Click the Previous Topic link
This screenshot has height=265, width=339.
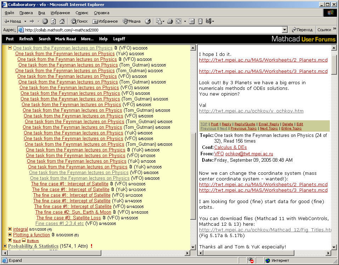click(243, 128)
